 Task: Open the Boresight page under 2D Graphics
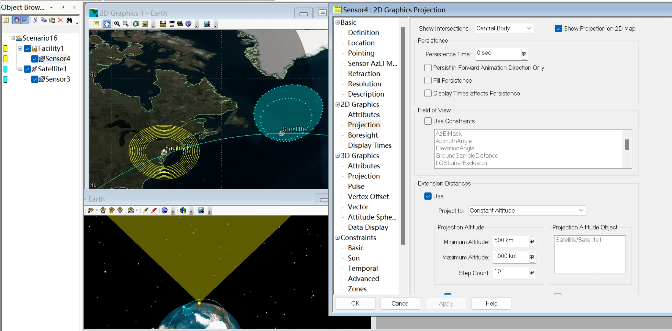pos(363,135)
